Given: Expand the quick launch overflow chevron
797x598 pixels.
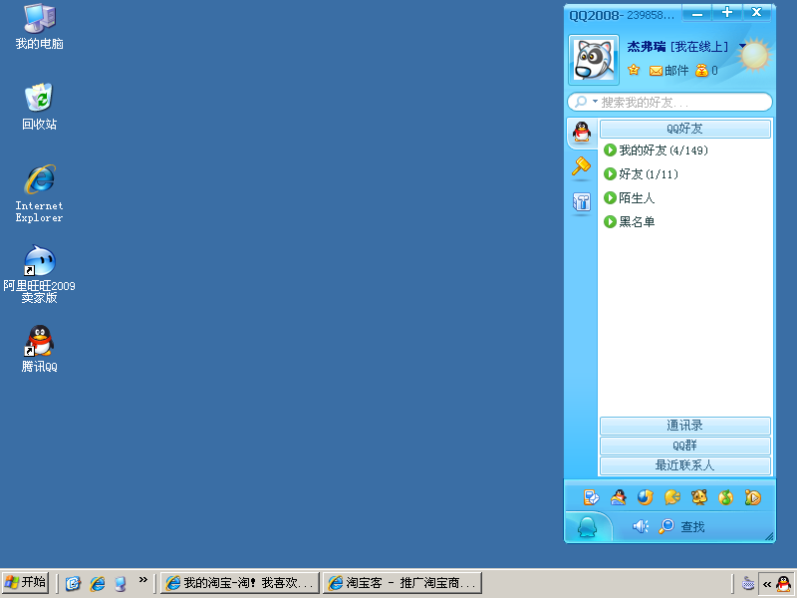Looking at the screenshot, I should coord(142,580).
